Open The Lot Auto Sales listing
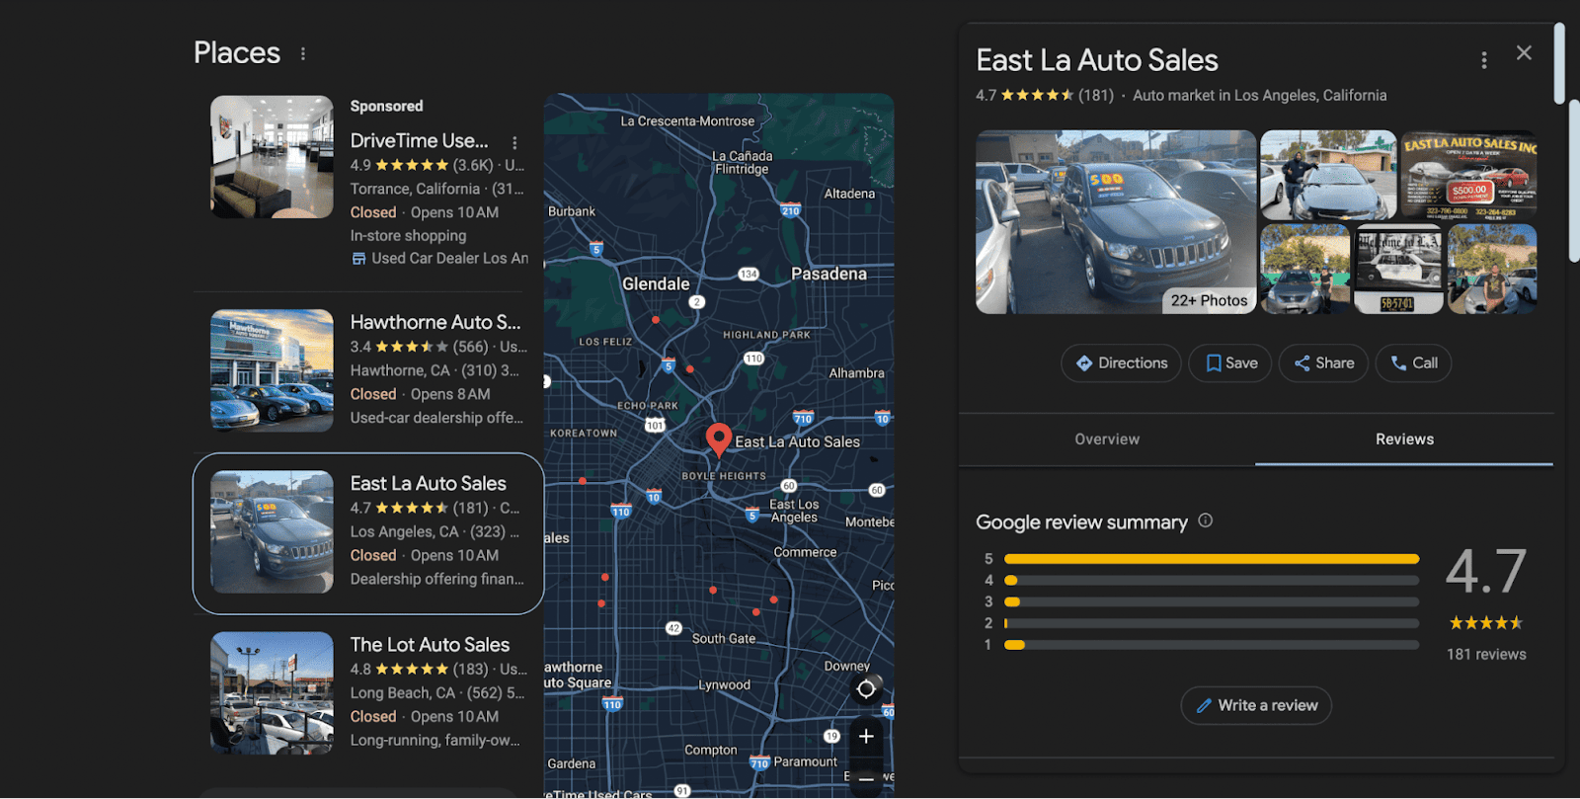 click(430, 644)
